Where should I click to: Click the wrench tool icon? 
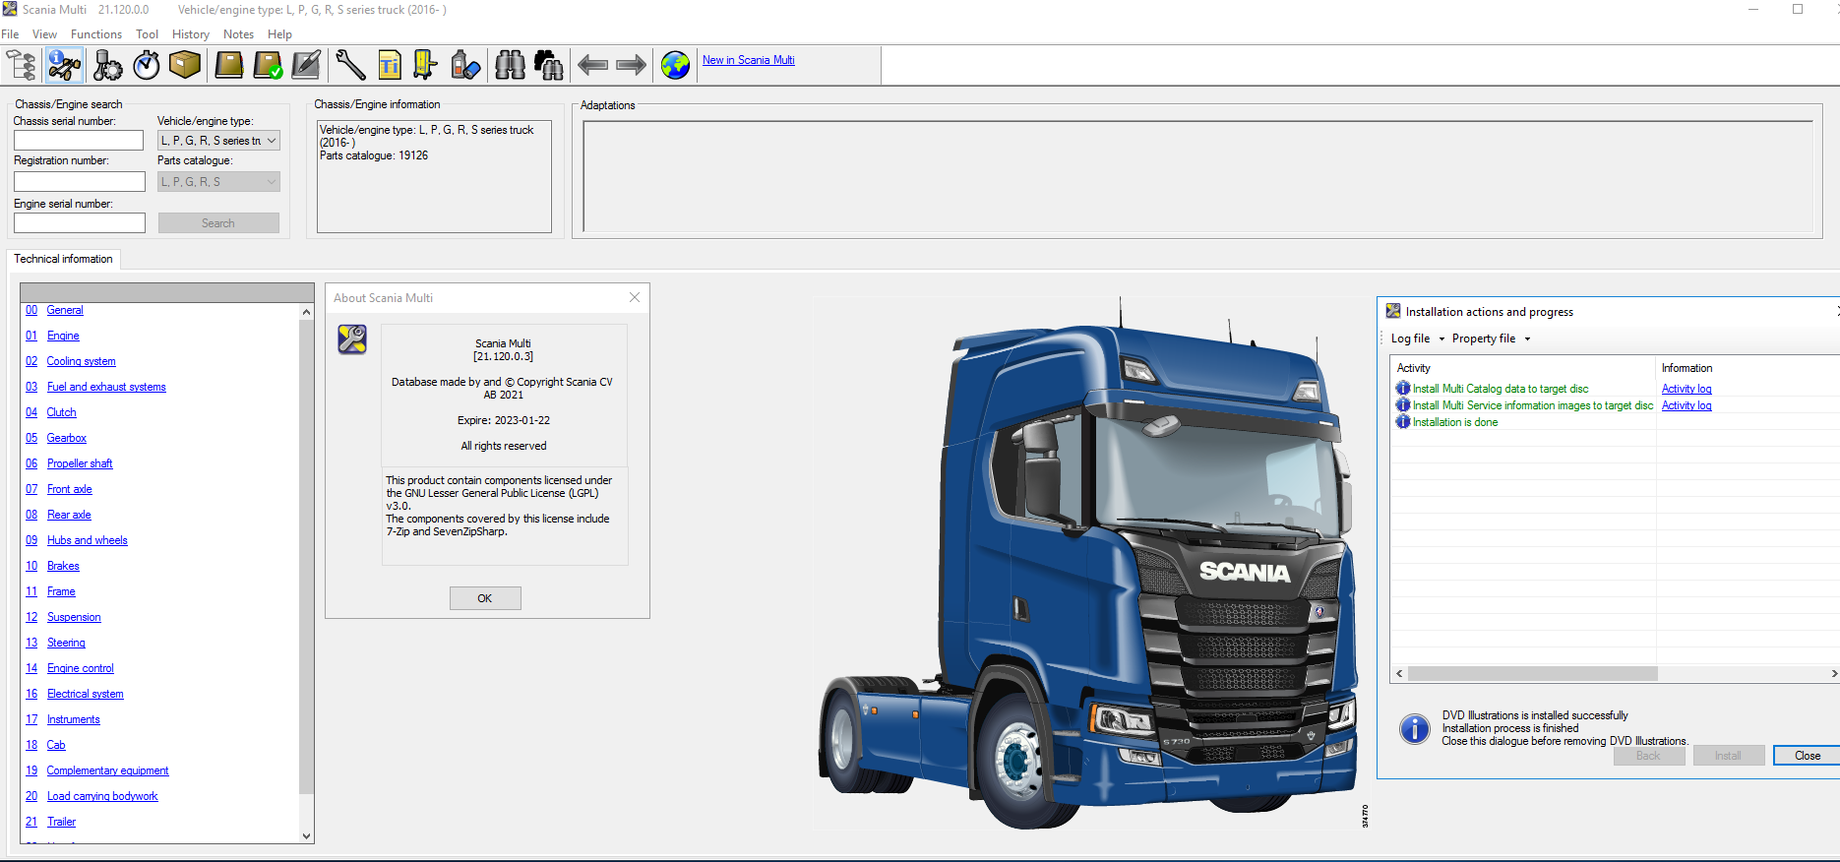pyautogui.click(x=349, y=65)
